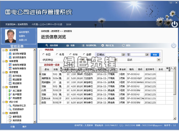
Task: Select the 五常大米 table row cell
Action: pyautogui.click(x=47, y=99)
